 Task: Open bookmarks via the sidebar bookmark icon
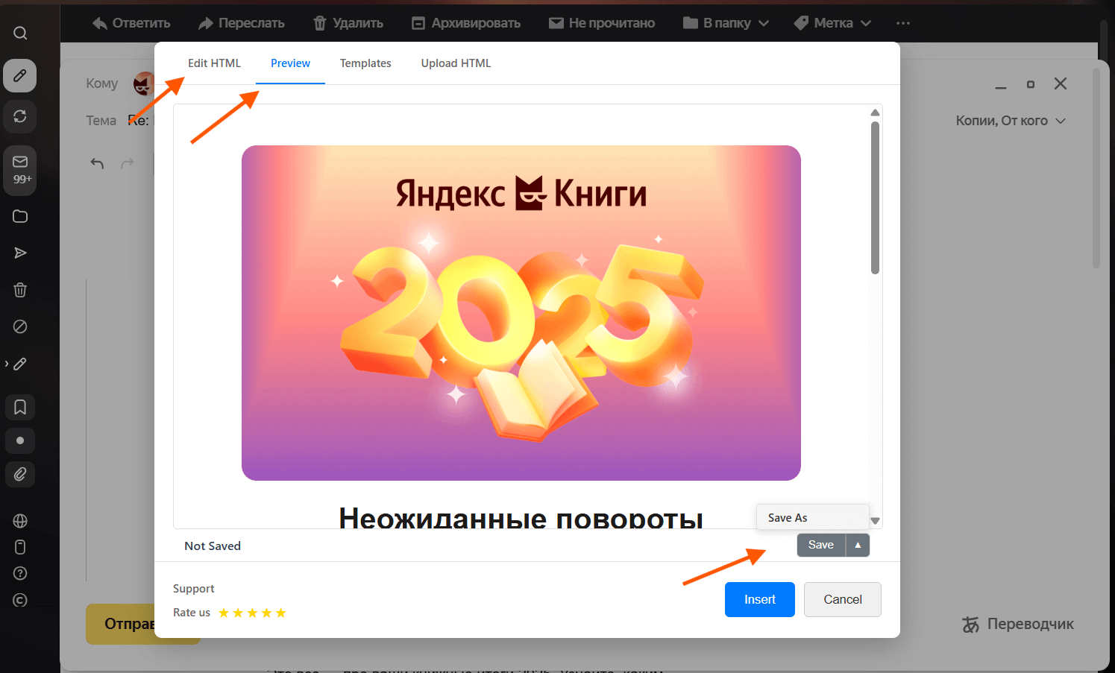20,407
